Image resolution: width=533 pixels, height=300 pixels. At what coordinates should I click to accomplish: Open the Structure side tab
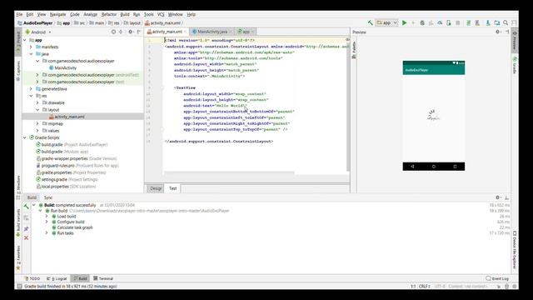click(18, 187)
